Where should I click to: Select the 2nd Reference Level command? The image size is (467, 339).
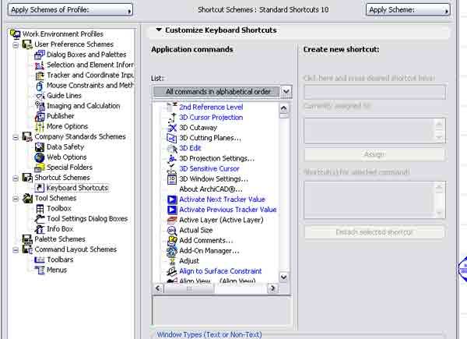pos(211,107)
